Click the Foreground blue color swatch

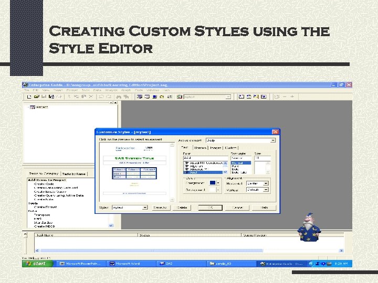pos(213,183)
